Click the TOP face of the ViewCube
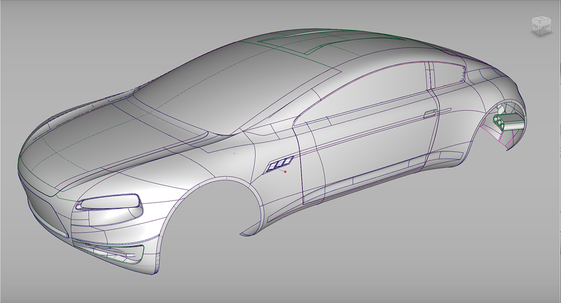The width and height of the screenshot is (561, 303). pyautogui.click(x=541, y=18)
